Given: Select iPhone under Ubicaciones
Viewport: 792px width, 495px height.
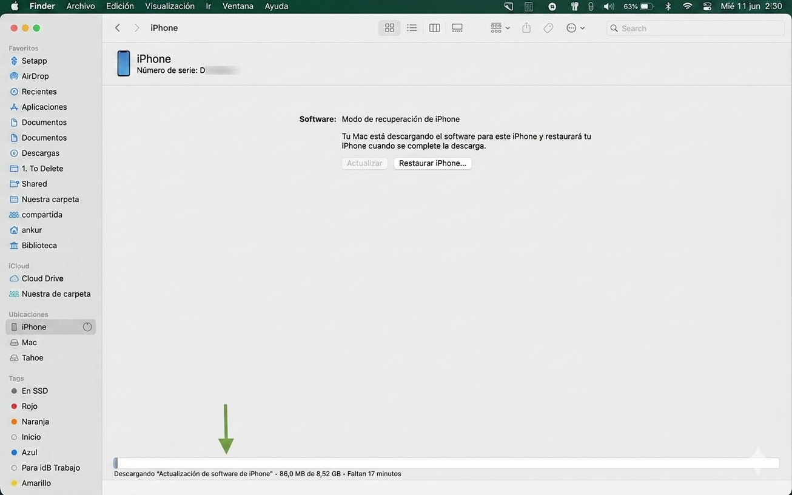Looking at the screenshot, I should click(x=50, y=327).
